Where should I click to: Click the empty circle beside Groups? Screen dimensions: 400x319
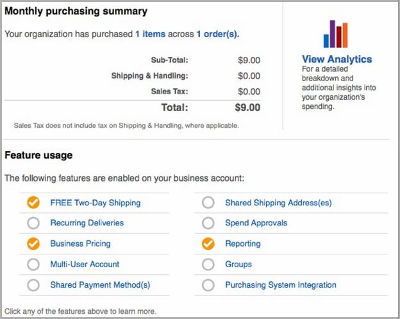click(x=208, y=264)
